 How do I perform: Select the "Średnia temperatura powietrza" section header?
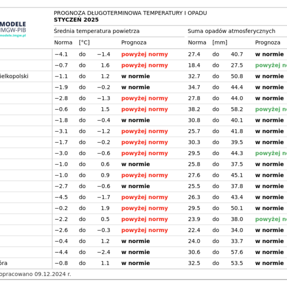97,31
